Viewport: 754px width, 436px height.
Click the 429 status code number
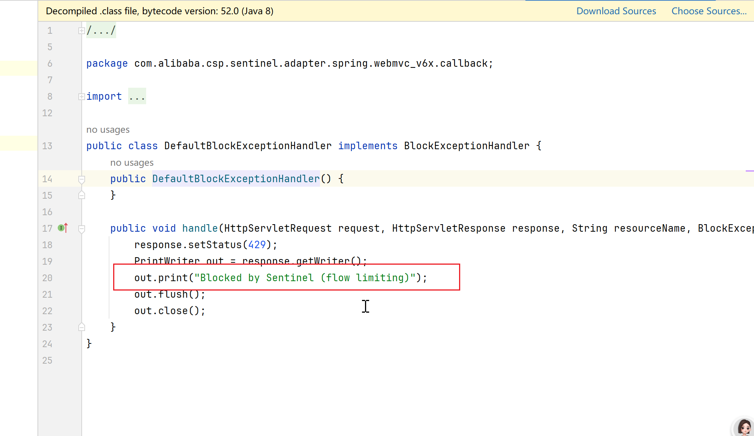pyautogui.click(x=257, y=245)
